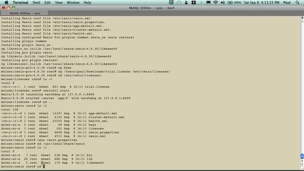304x171 pixels.
Task: Open the View menu
Action: [59, 2]
